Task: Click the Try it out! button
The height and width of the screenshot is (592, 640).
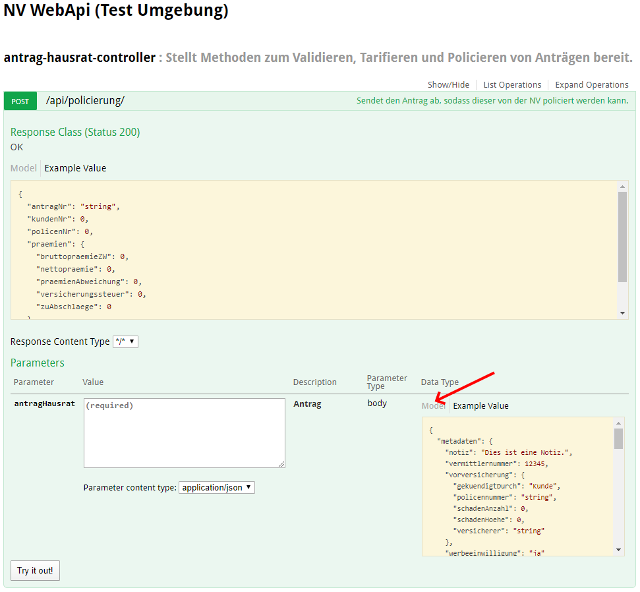Action: click(35, 570)
